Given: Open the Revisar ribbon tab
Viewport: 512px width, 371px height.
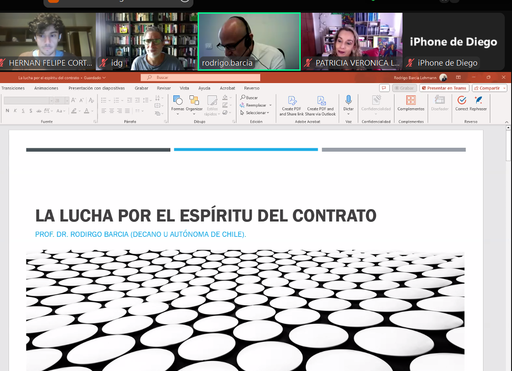Looking at the screenshot, I should (x=164, y=88).
